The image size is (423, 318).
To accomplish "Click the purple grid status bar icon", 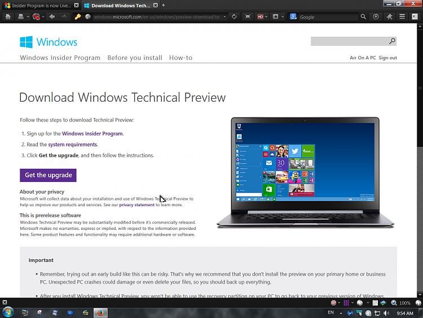I will 346,303.
